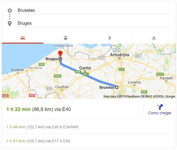Click the Courtrai city marker
Viewport: 177px width, 150px height.
point(62,90)
